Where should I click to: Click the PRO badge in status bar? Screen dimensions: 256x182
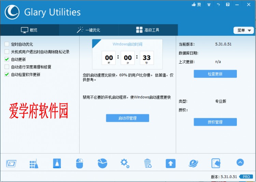pyautogui.click(x=245, y=177)
